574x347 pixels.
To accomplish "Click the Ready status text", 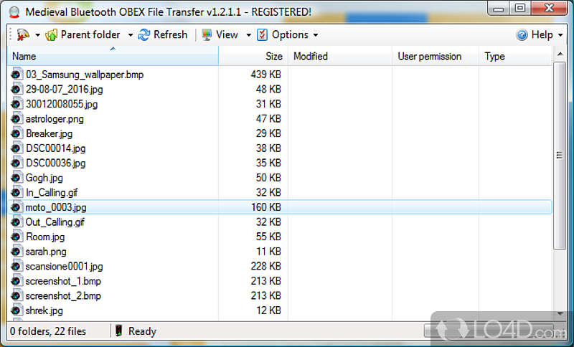I will (142, 331).
